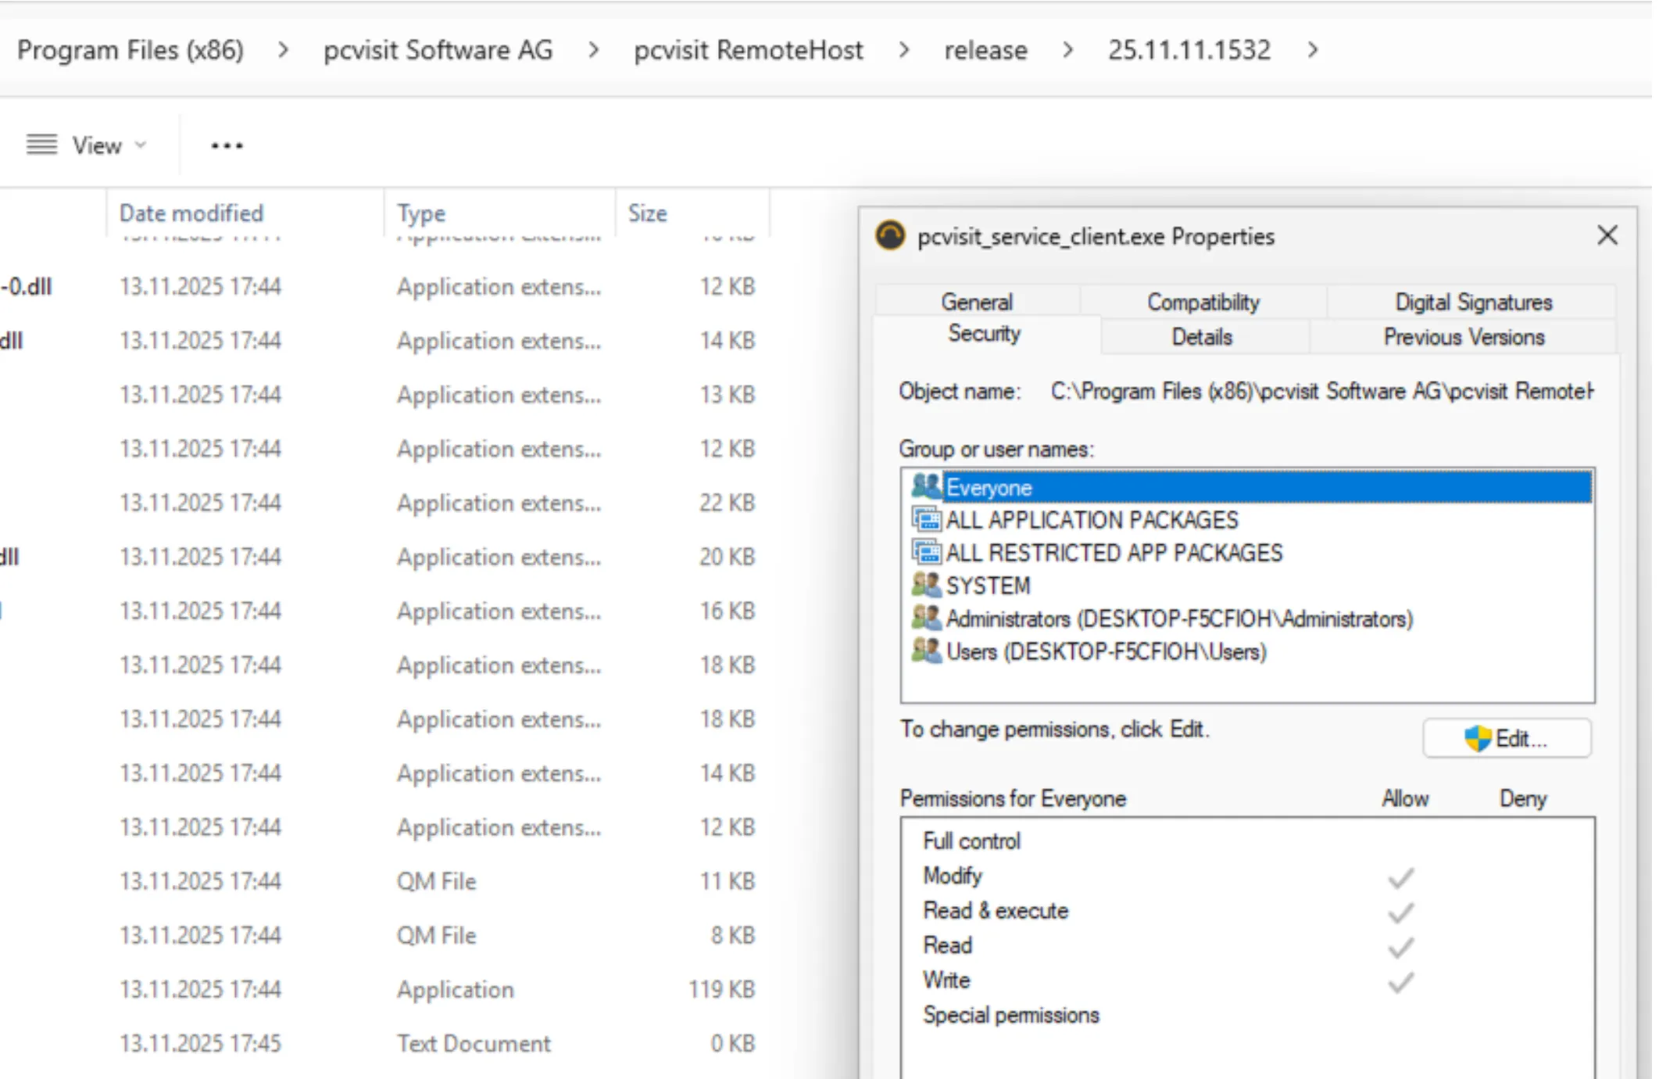This screenshot has width=1666, height=1079.
Task: Sort files by Size column
Action: click(x=648, y=213)
